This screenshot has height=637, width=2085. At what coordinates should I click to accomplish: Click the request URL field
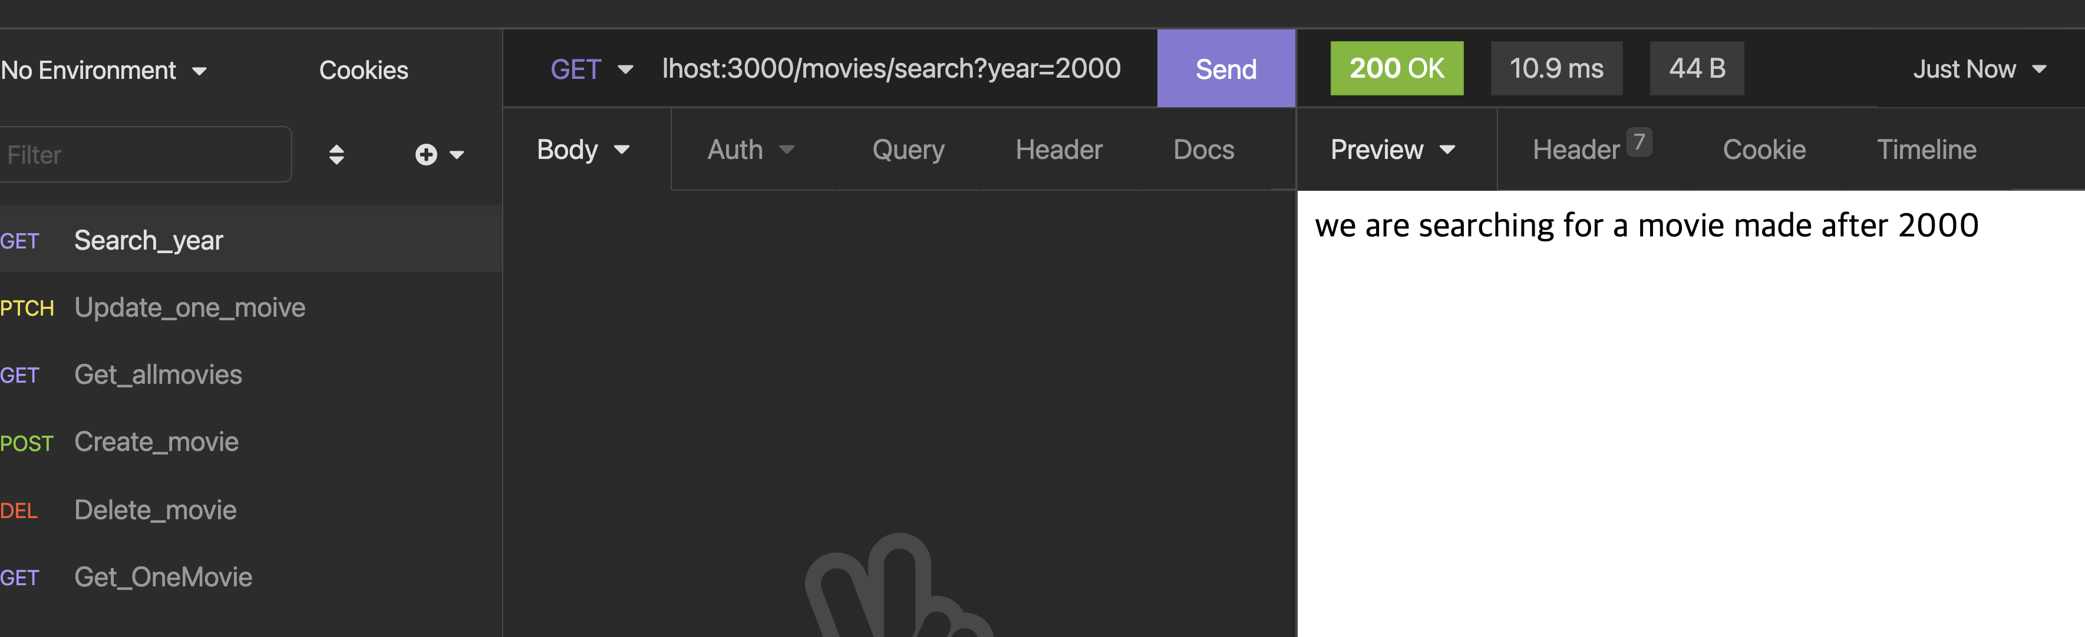[890, 69]
